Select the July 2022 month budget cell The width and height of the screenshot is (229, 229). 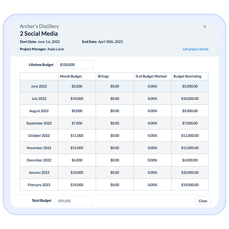[x=77, y=98]
